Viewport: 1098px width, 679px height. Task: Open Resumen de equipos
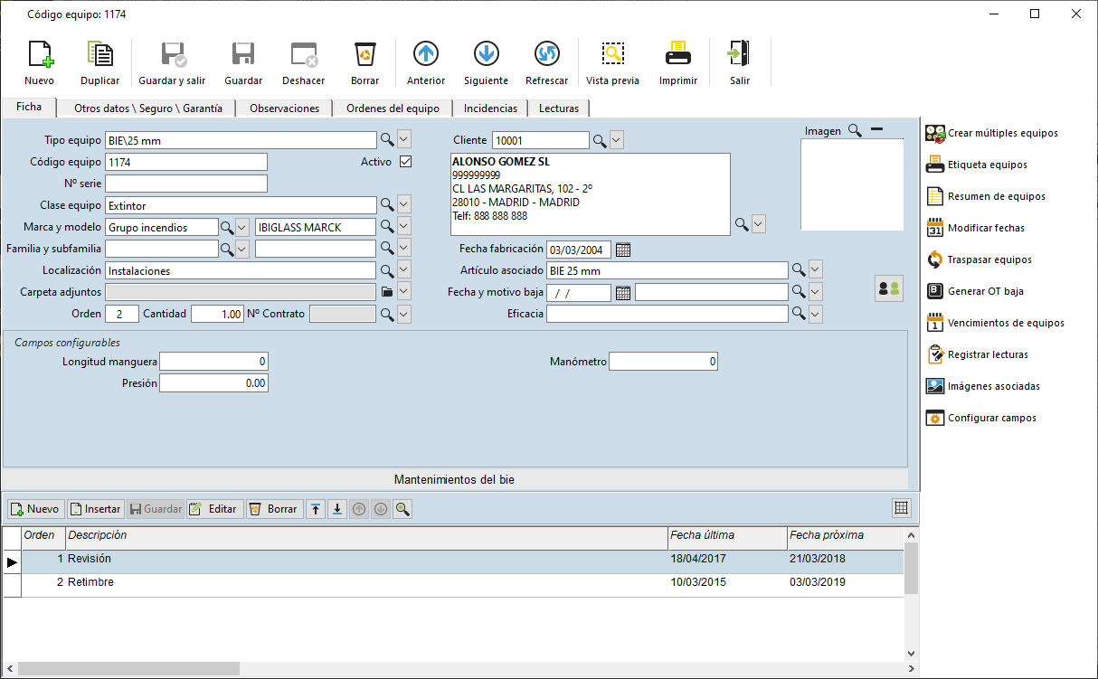[x=986, y=196]
